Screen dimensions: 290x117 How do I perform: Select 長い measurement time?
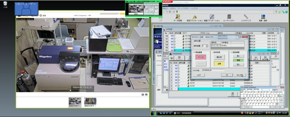click(238, 56)
